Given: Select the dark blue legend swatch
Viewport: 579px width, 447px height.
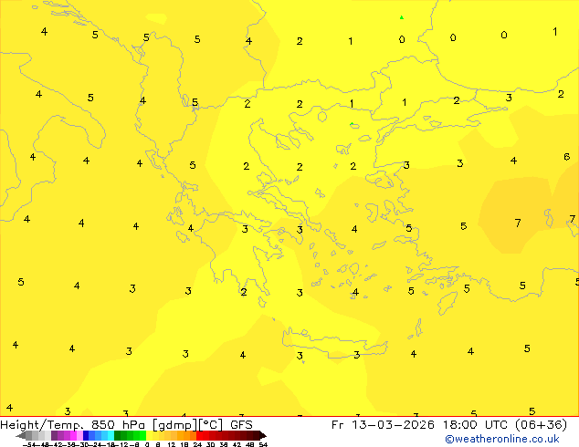Looking at the screenshot, I should click(x=86, y=435).
